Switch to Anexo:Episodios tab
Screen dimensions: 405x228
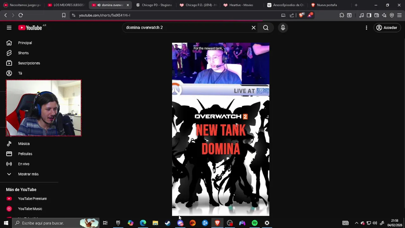click(286, 5)
